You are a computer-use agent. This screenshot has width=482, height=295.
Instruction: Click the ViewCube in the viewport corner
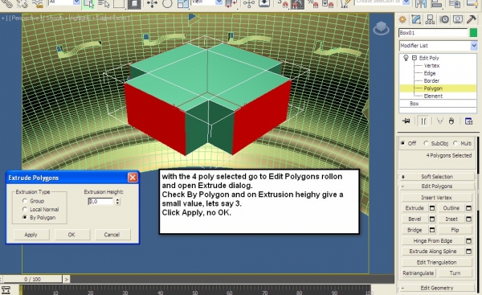(x=381, y=28)
